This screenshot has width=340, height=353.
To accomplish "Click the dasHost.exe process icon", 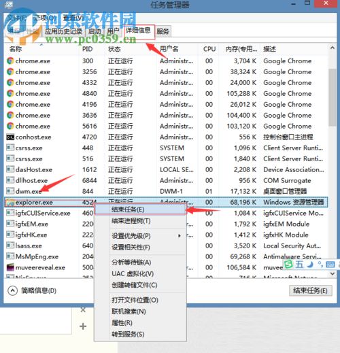I will click(x=10, y=169).
